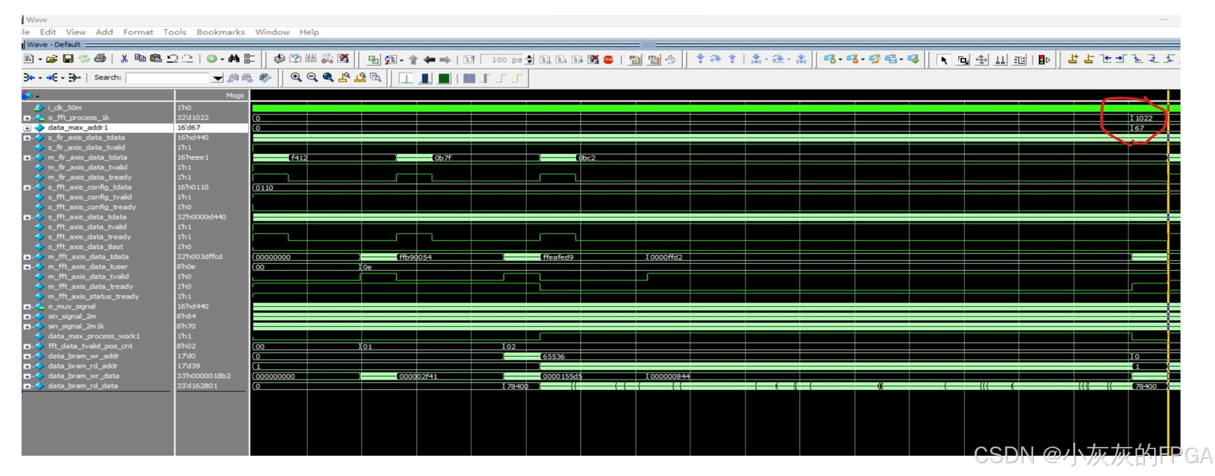Toggle Edit Mode waveform tool
Viewport: 1215px width, 476px height.
pos(1020,60)
